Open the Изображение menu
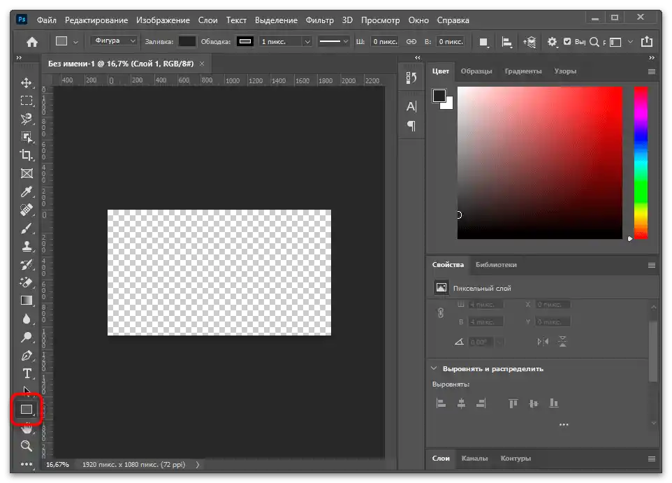The image size is (672, 483). [x=163, y=20]
